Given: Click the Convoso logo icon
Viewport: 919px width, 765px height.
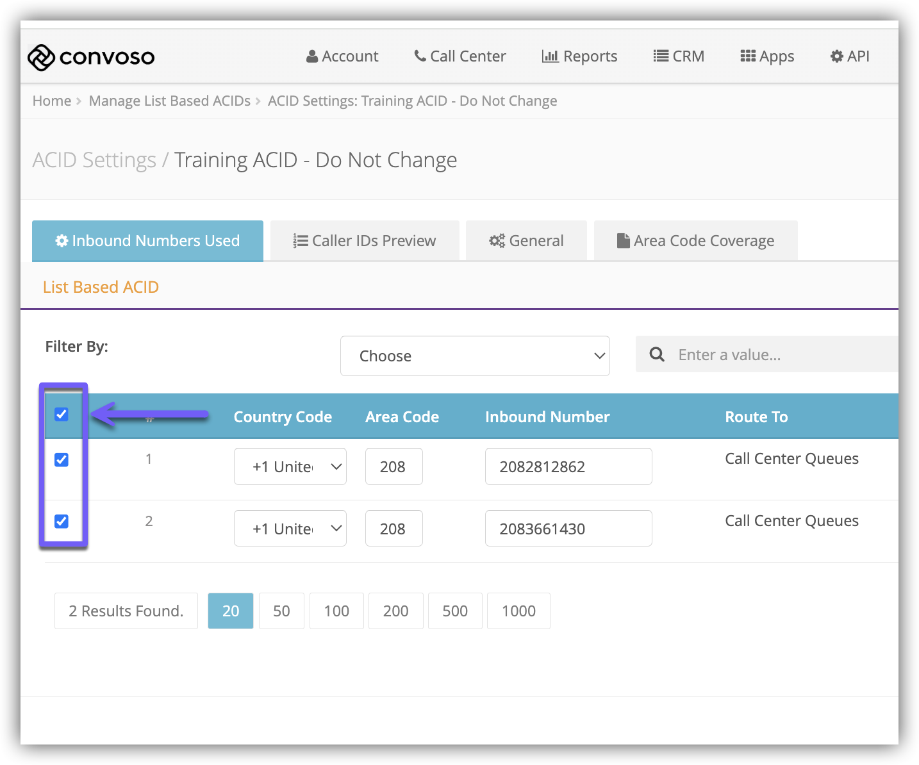Looking at the screenshot, I should pyautogui.click(x=41, y=58).
